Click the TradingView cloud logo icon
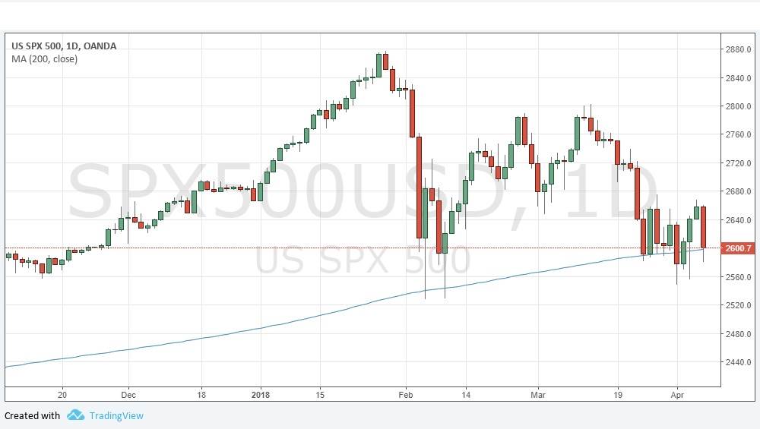Image resolution: width=760 pixels, height=429 pixels. point(75,415)
